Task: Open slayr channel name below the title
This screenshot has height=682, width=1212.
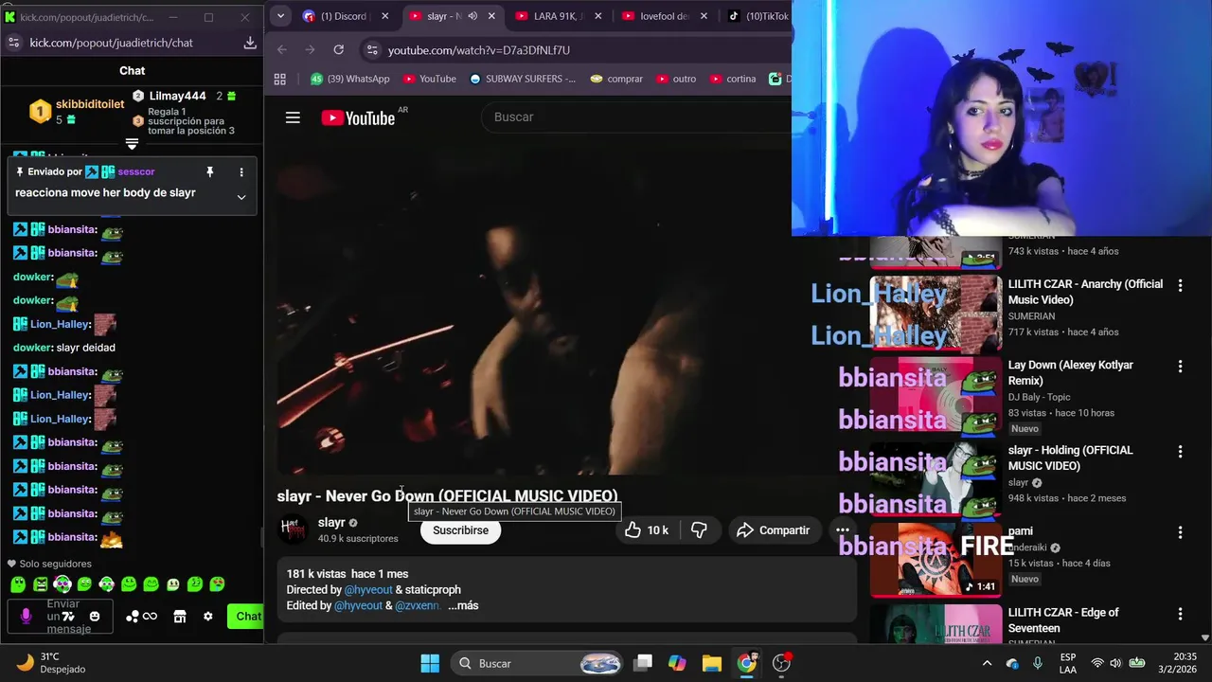Action: [331, 523]
